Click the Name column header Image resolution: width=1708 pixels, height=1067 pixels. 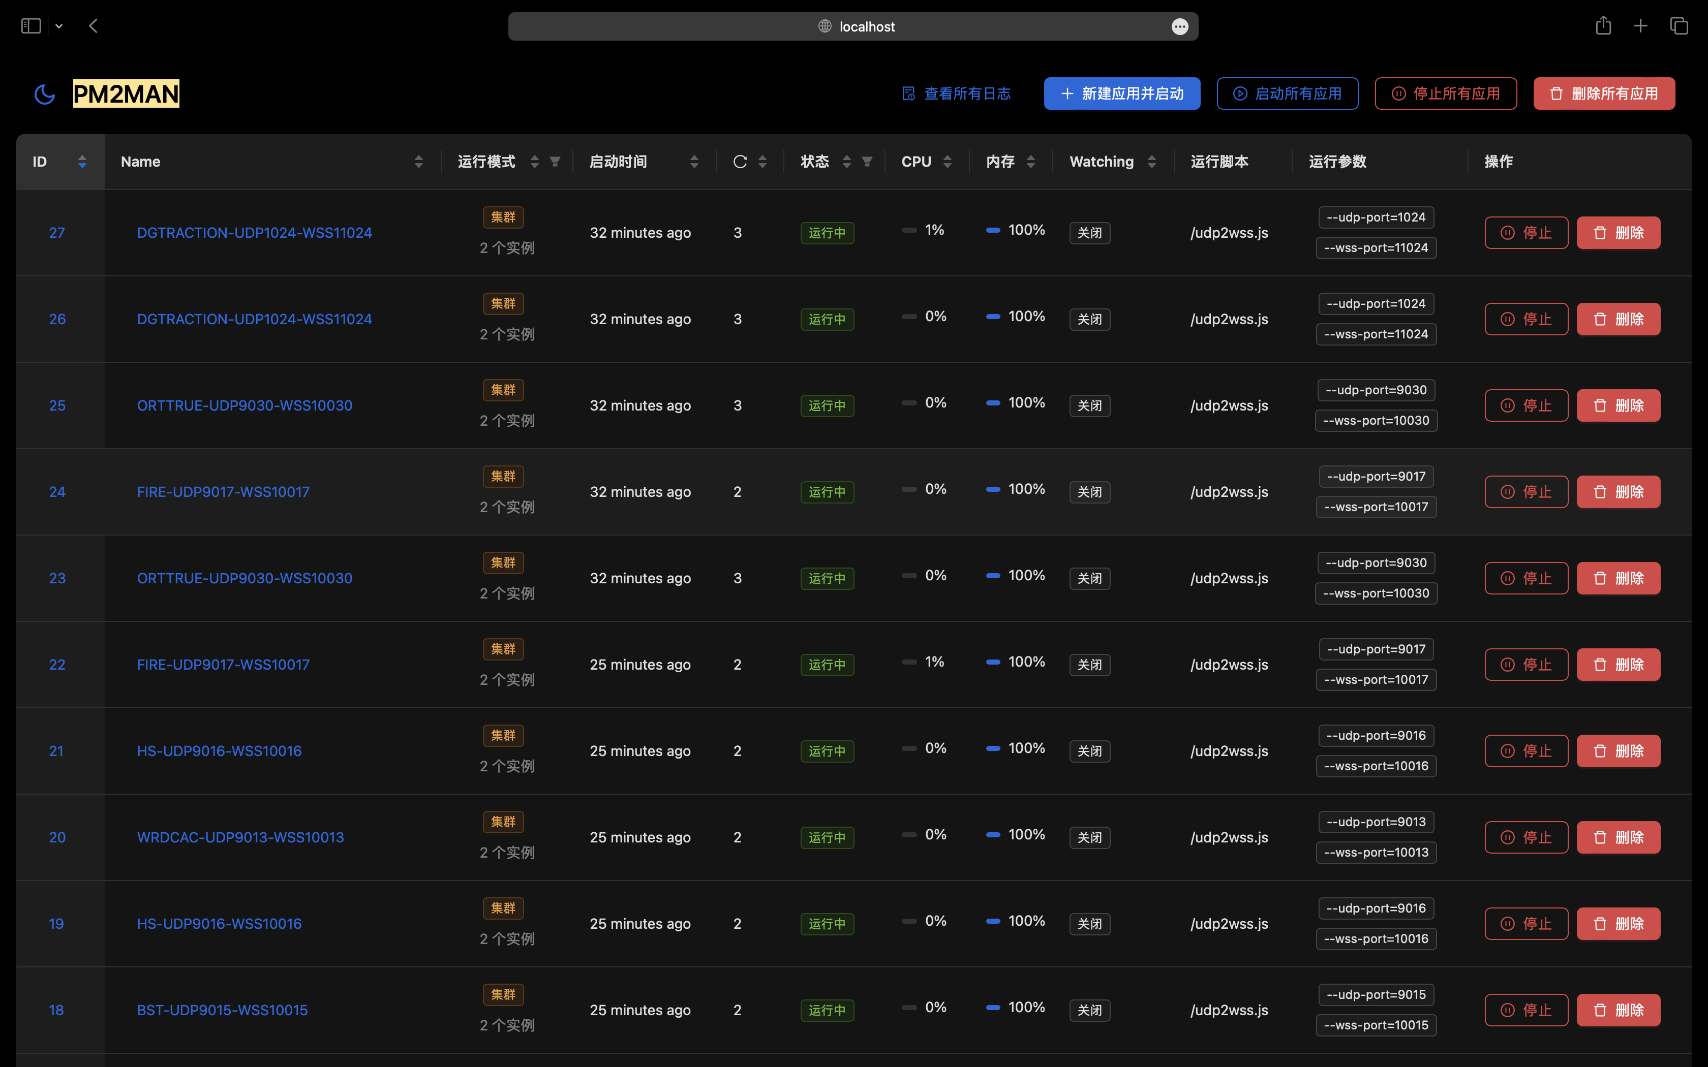pyautogui.click(x=140, y=162)
